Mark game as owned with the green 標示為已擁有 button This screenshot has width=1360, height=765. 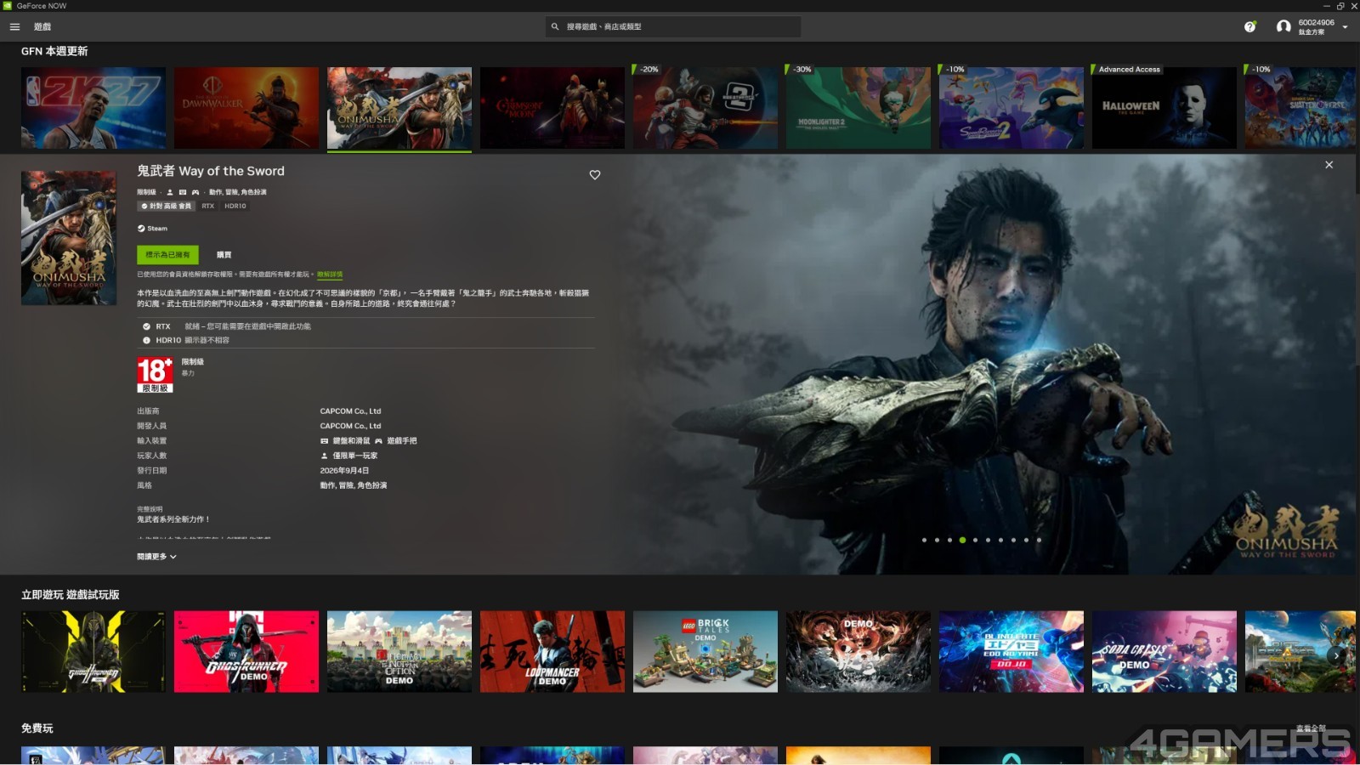point(167,254)
